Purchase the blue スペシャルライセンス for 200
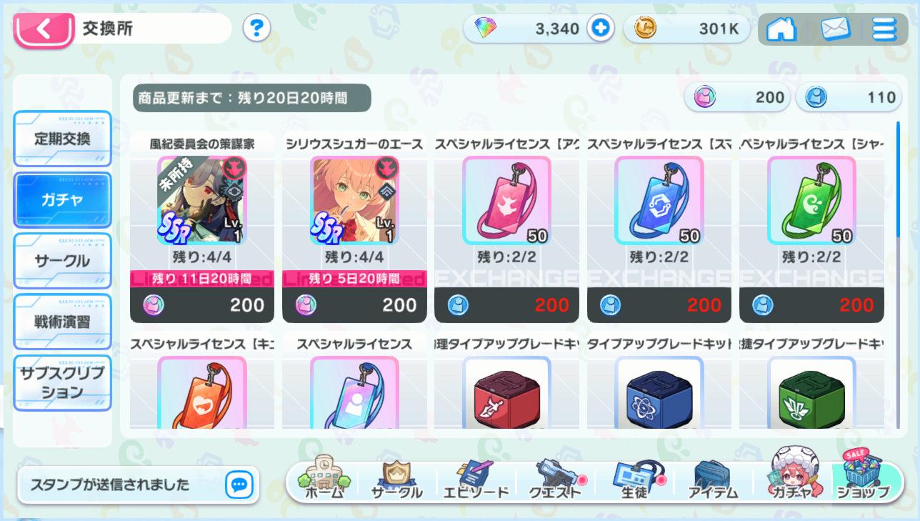This screenshot has width=920, height=521. (x=659, y=305)
